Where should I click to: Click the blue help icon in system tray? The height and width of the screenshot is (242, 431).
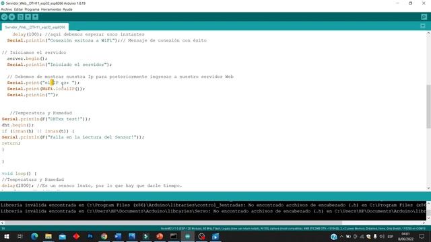[x=334, y=237]
